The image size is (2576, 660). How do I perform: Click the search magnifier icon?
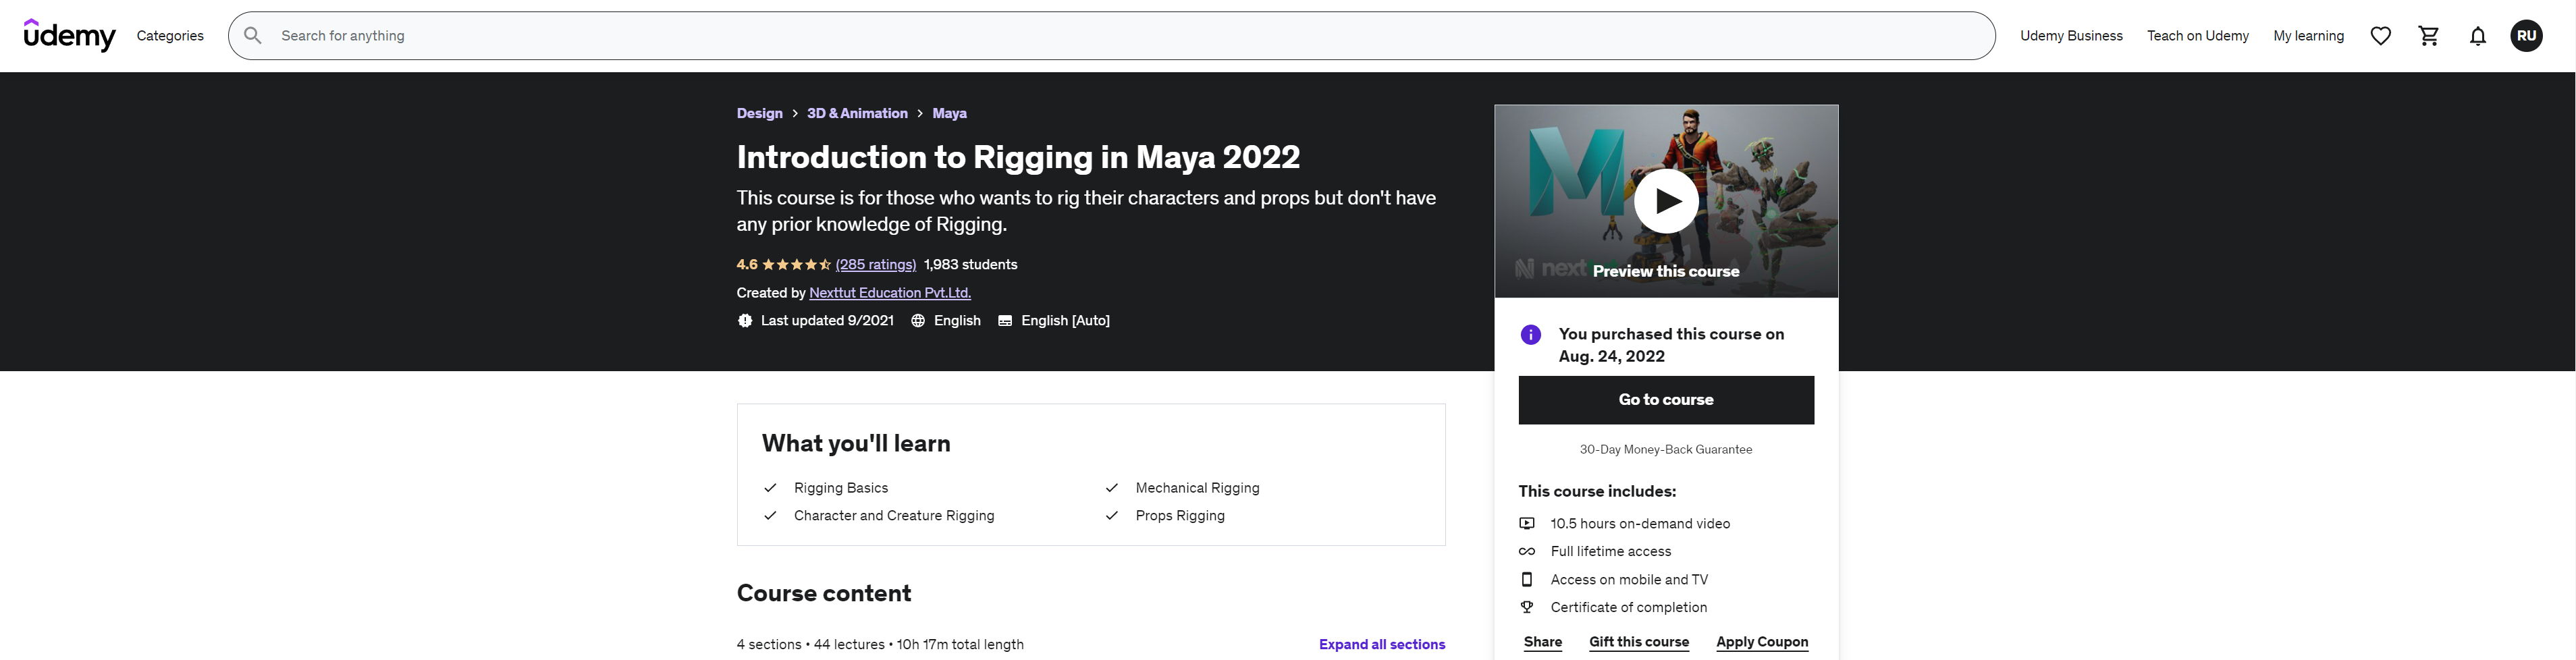(x=253, y=36)
